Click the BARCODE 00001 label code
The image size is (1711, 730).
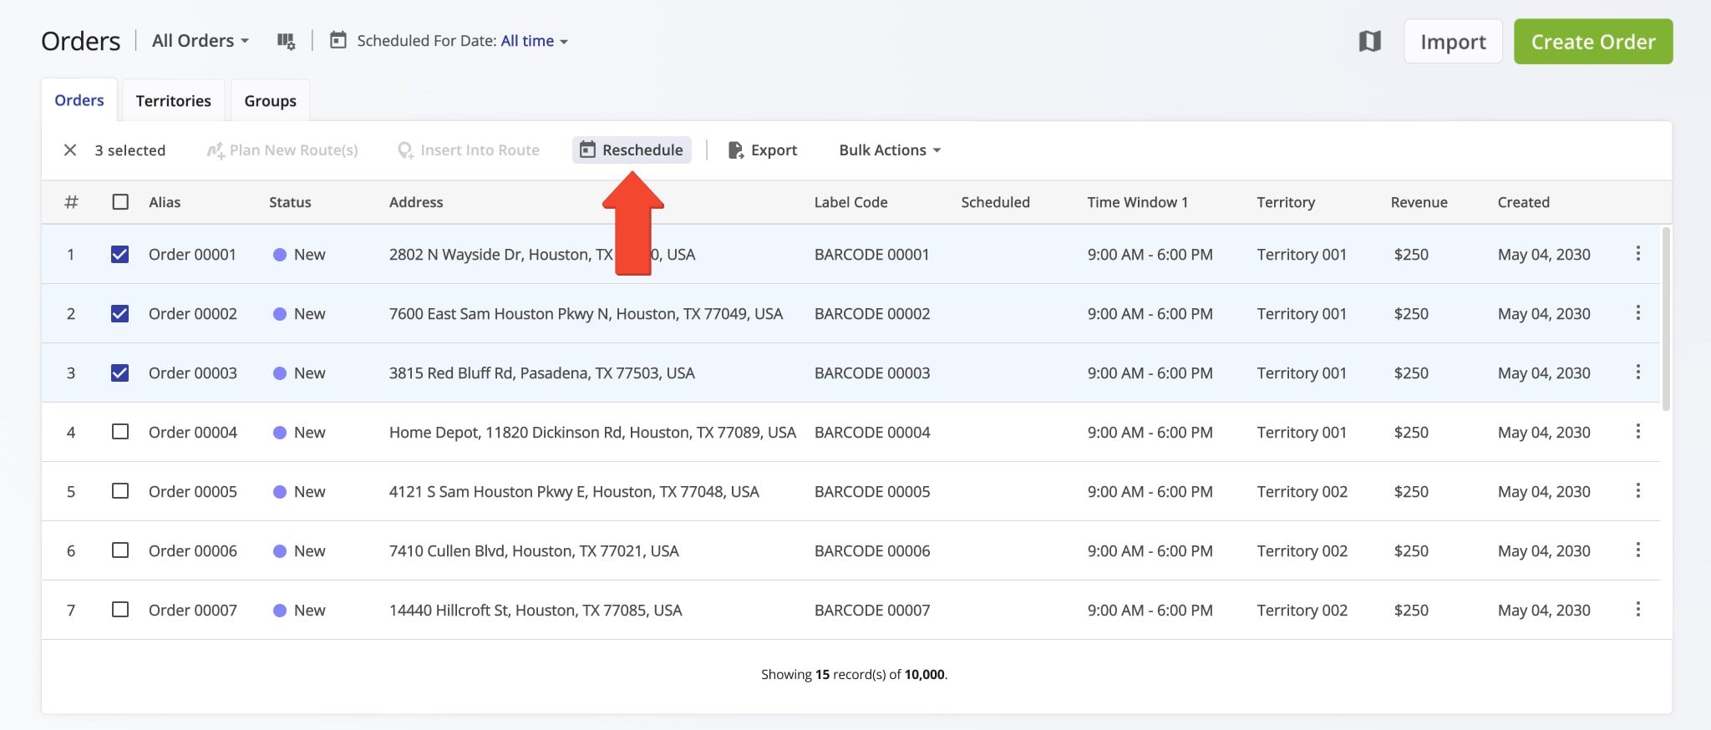pos(871,255)
